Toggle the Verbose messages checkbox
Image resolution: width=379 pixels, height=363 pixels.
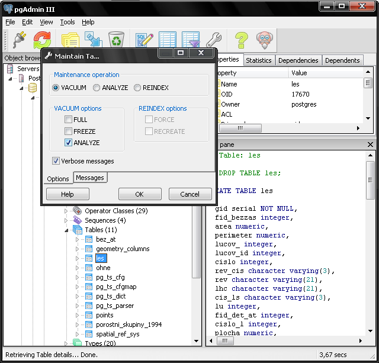(x=56, y=161)
